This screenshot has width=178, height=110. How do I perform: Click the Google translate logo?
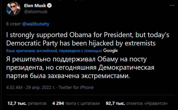click(x=110, y=51)
